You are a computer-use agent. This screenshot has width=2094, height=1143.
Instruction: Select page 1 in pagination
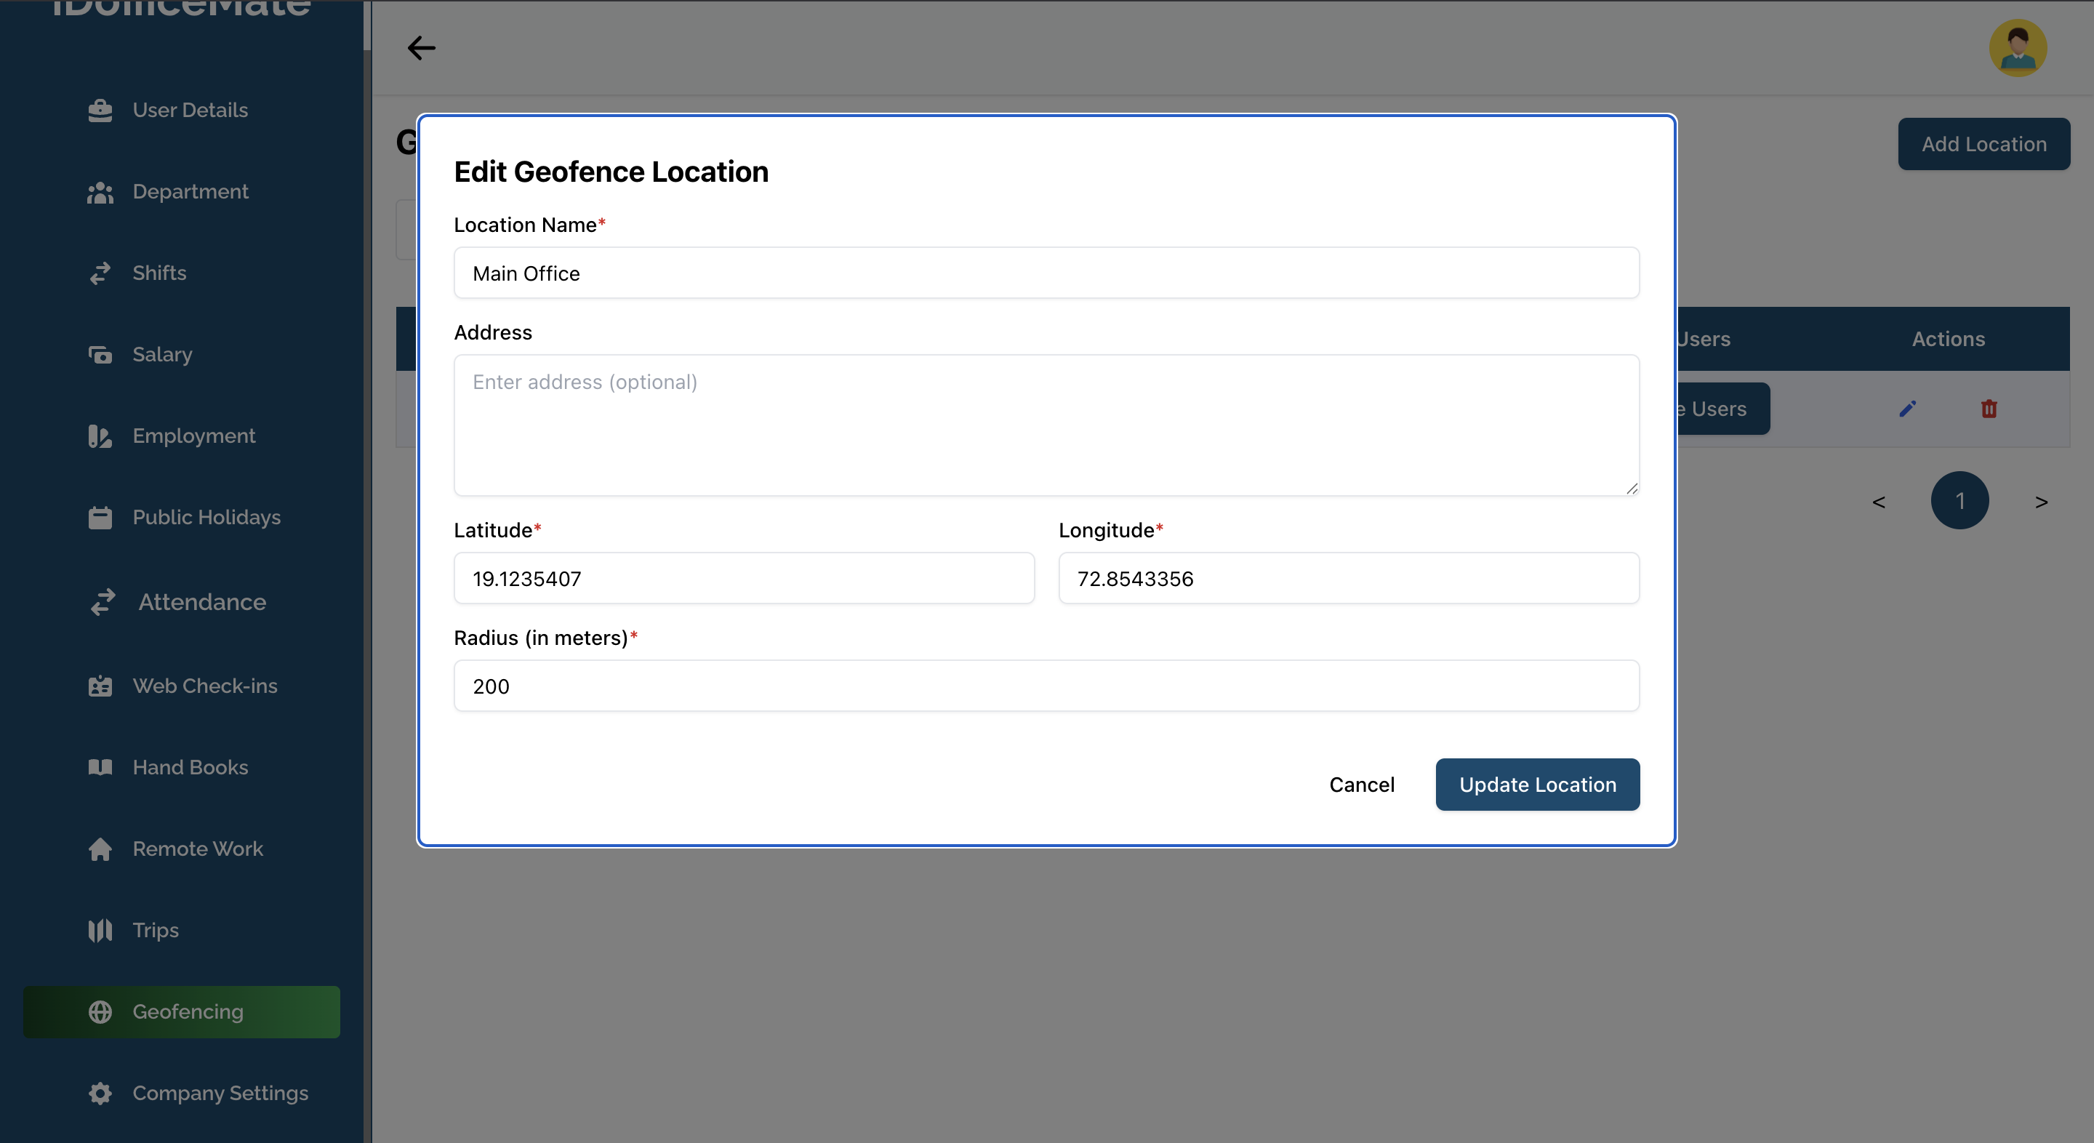tap(1960, 501)
